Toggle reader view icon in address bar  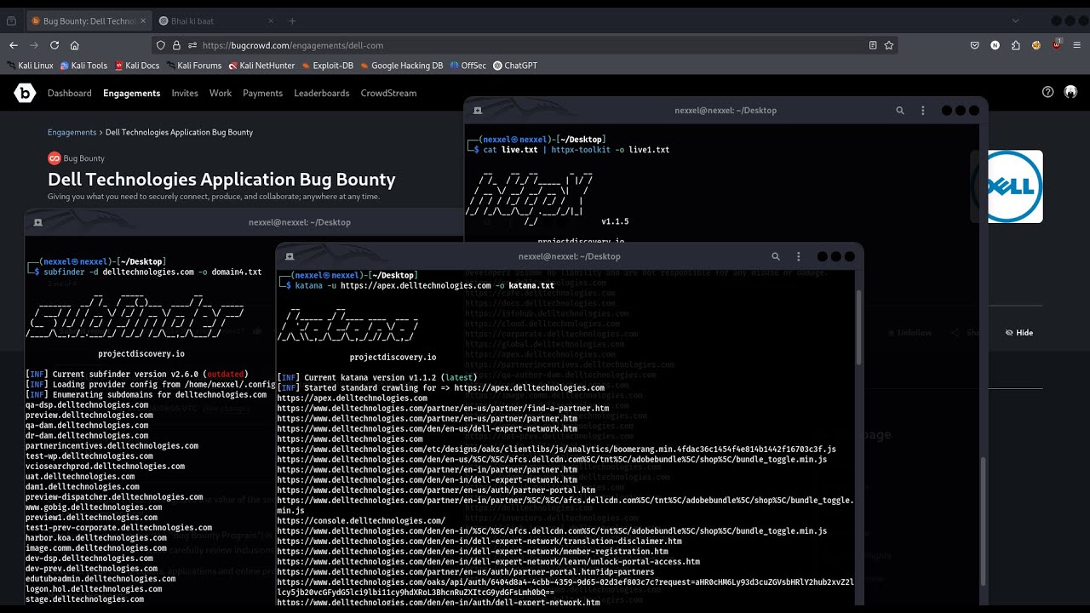pyautogui.click(x=873, y=45)
